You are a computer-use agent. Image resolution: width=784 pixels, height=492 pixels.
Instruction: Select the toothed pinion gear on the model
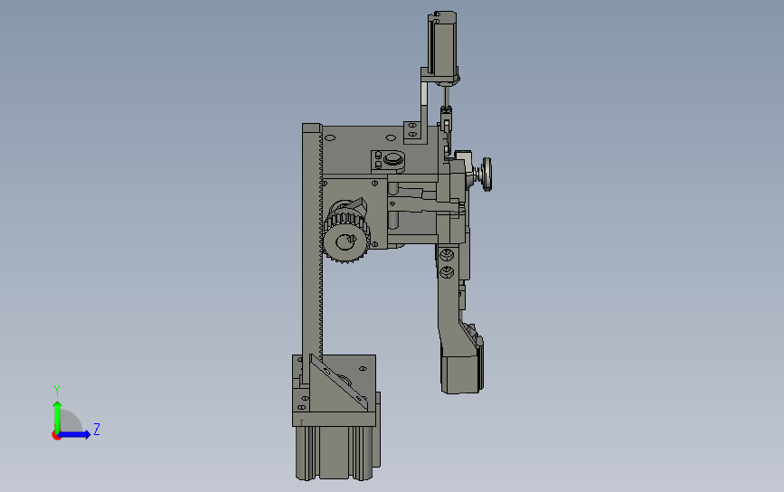[x=346, y=238]
